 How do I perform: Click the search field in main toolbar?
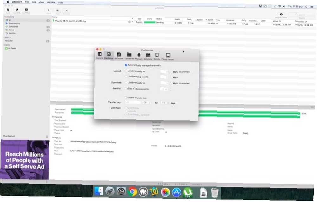click(301, 15)
